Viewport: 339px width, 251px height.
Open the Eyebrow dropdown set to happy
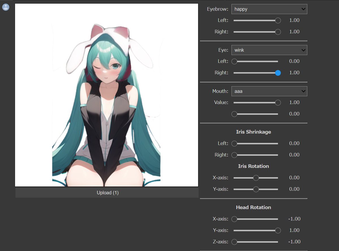(x=269, y=9)
